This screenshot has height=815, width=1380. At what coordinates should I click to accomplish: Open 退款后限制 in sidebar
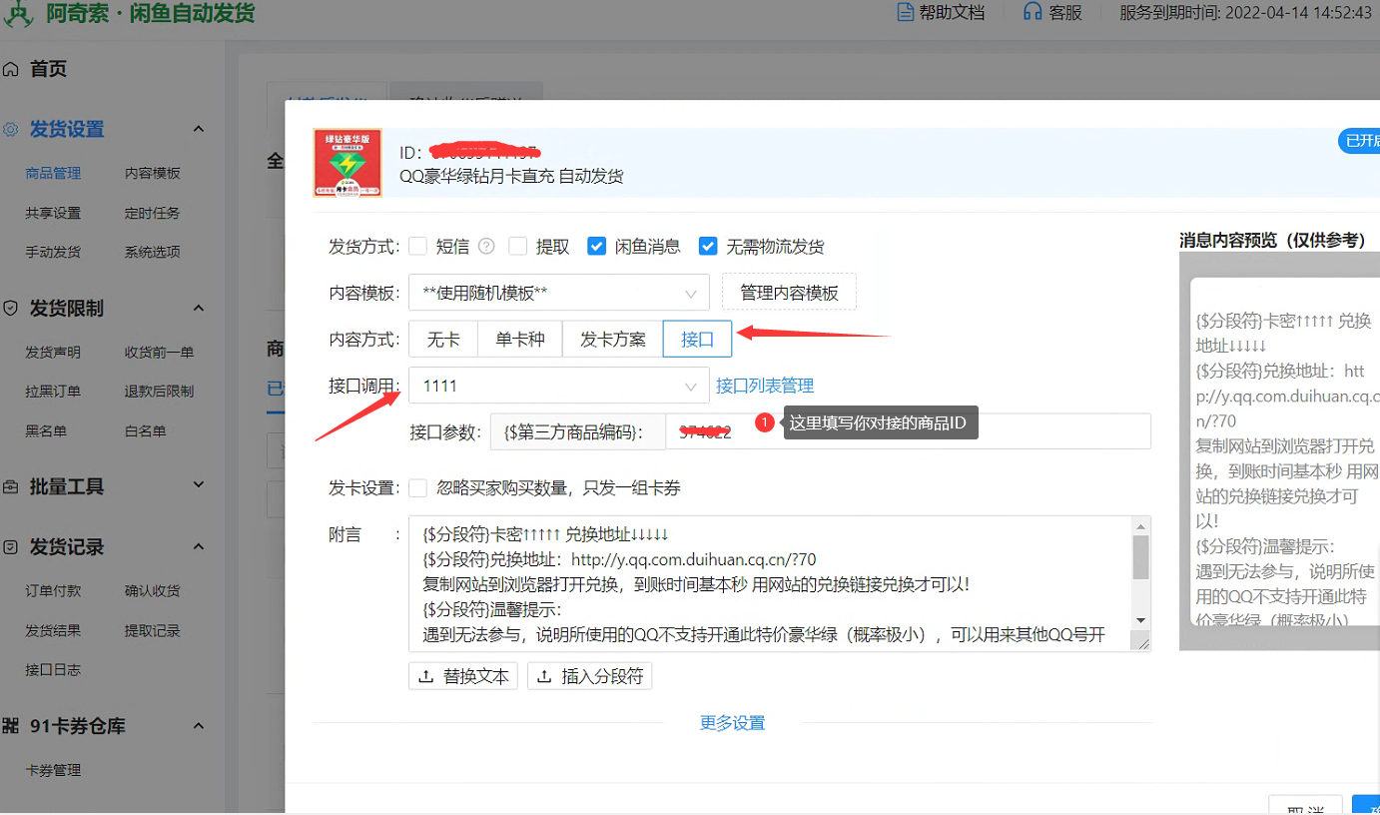tap(160, 392)
